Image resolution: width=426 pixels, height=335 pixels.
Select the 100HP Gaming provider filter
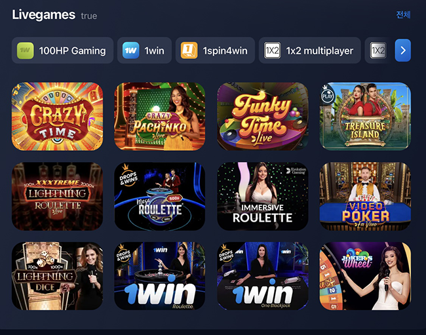pos(62,50)
